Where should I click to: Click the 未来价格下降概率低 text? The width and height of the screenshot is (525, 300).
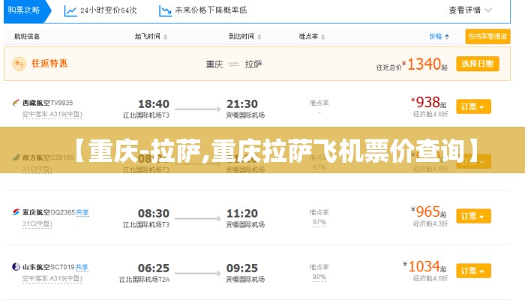[x=211, y=10]
